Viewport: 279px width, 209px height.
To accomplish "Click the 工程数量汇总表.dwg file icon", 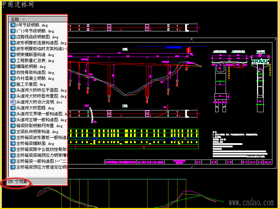I will tap(13, 61).
